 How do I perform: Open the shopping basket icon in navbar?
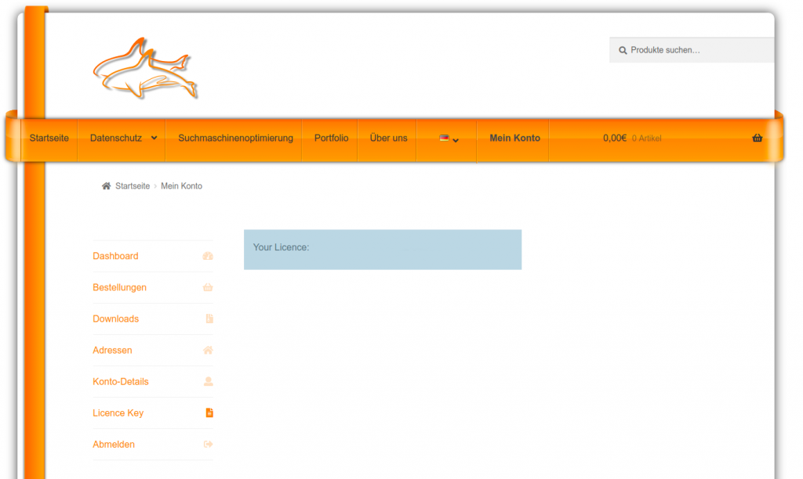[757, 138]
